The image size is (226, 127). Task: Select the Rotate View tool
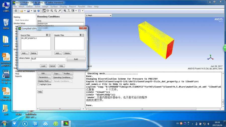44,11
